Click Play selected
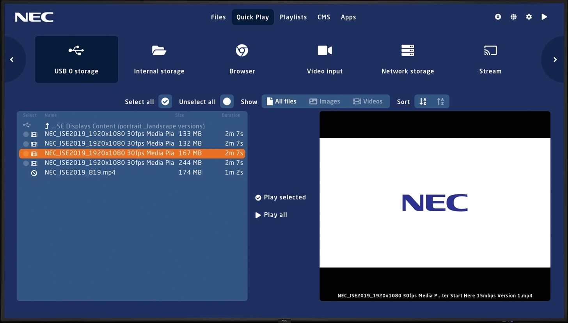 coord(280,197)
